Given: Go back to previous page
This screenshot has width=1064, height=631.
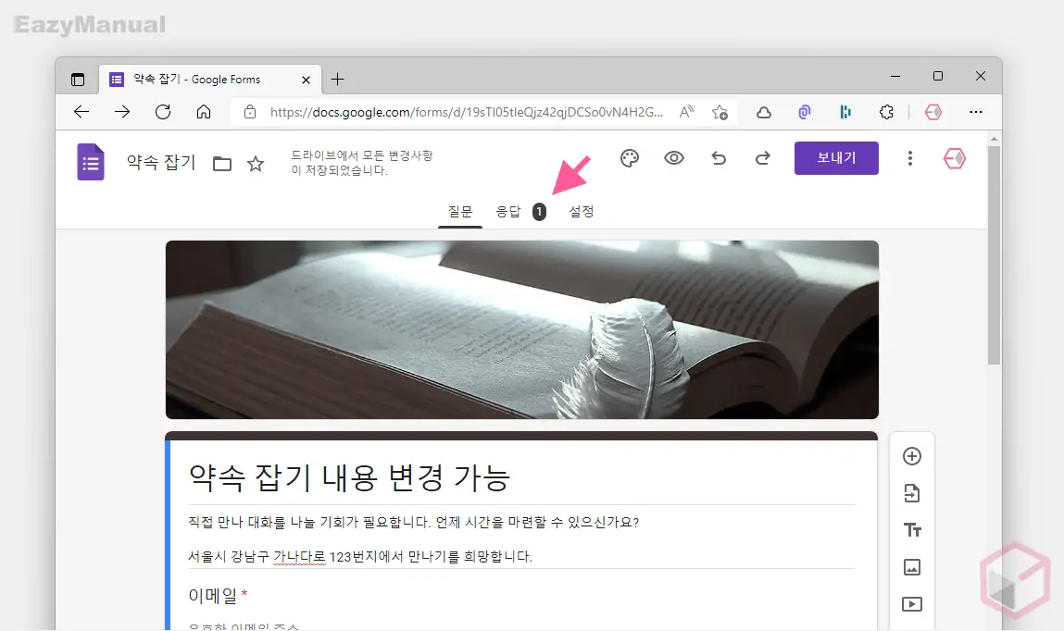Looking at the screenshot, I should 81,112.
